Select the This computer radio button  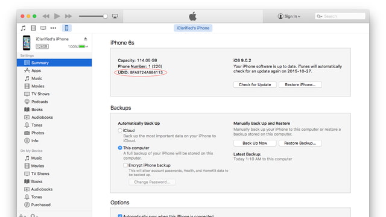coord(120,148)
